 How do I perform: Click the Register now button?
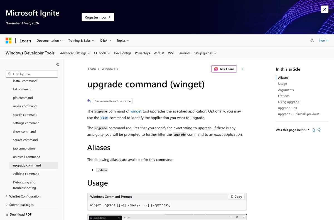tap(98, 17)
